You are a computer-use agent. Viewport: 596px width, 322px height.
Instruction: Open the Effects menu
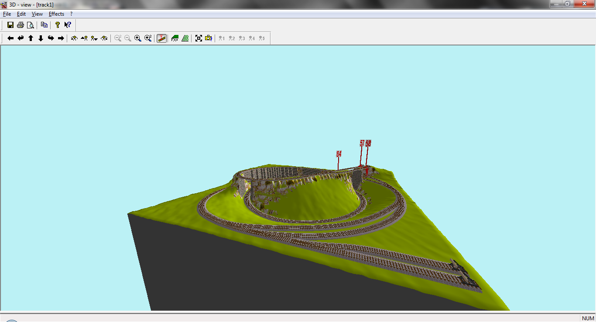point(56,14)
